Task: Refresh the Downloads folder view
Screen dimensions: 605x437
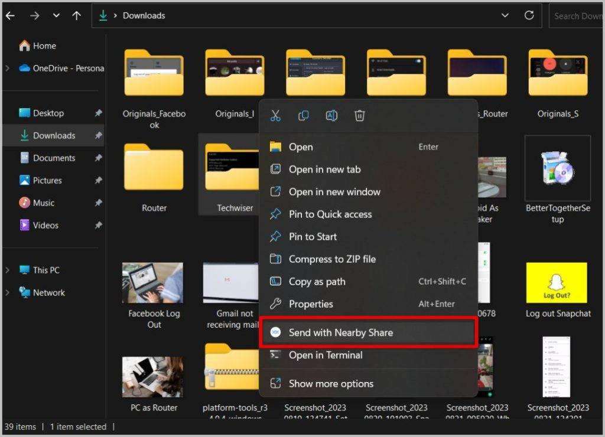Action: (529, 15)
